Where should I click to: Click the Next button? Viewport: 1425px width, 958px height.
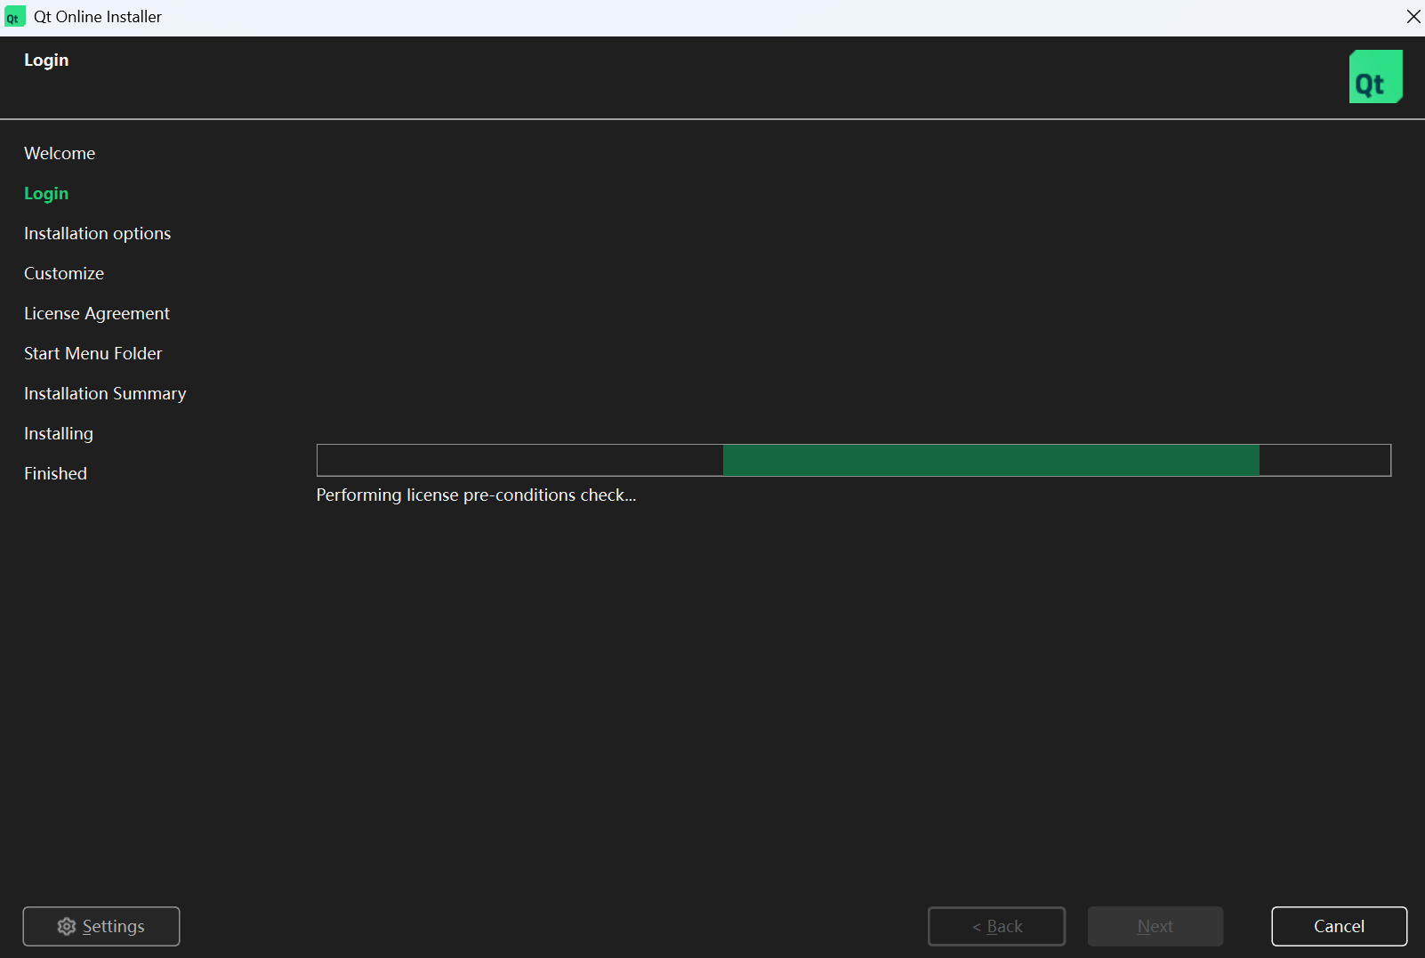[x=1155, y=926]
